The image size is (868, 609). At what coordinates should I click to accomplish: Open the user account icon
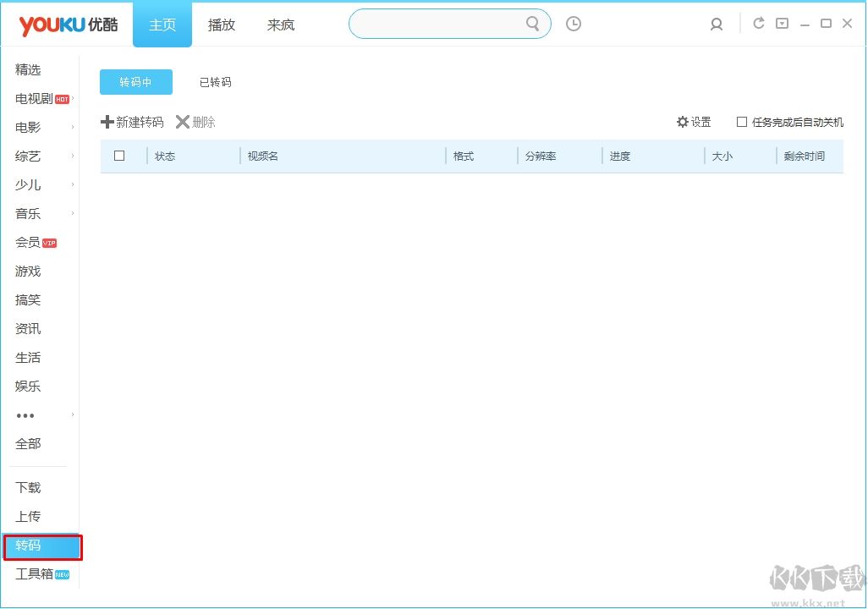pos(717,24)
